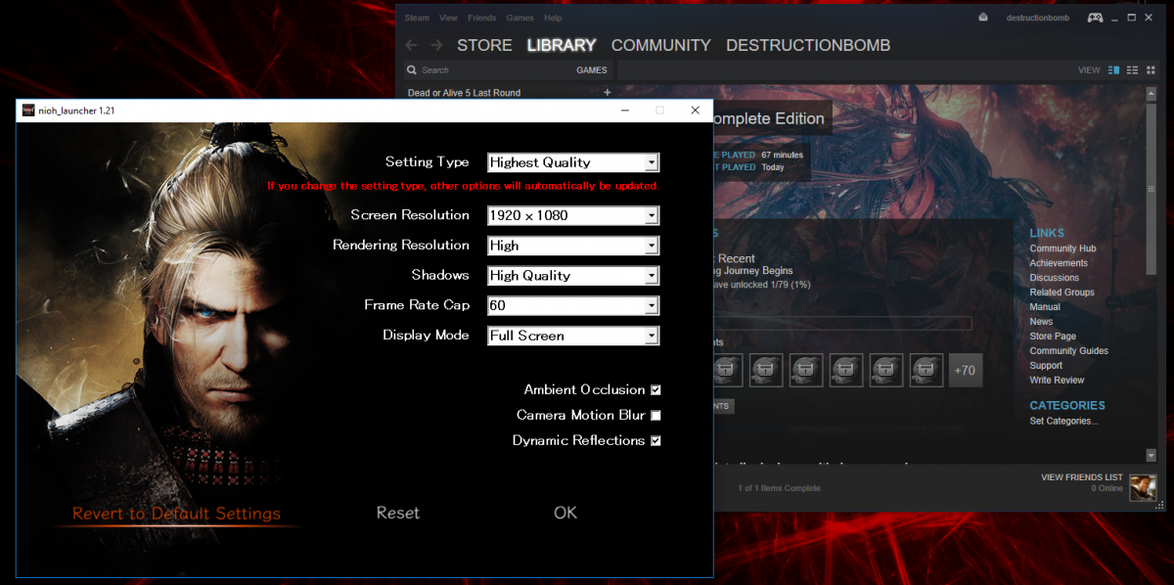Screen dimensions: 1174x585
Task: Switch to the COMMUNITY tab in Steam
Action: click(661, 45)
